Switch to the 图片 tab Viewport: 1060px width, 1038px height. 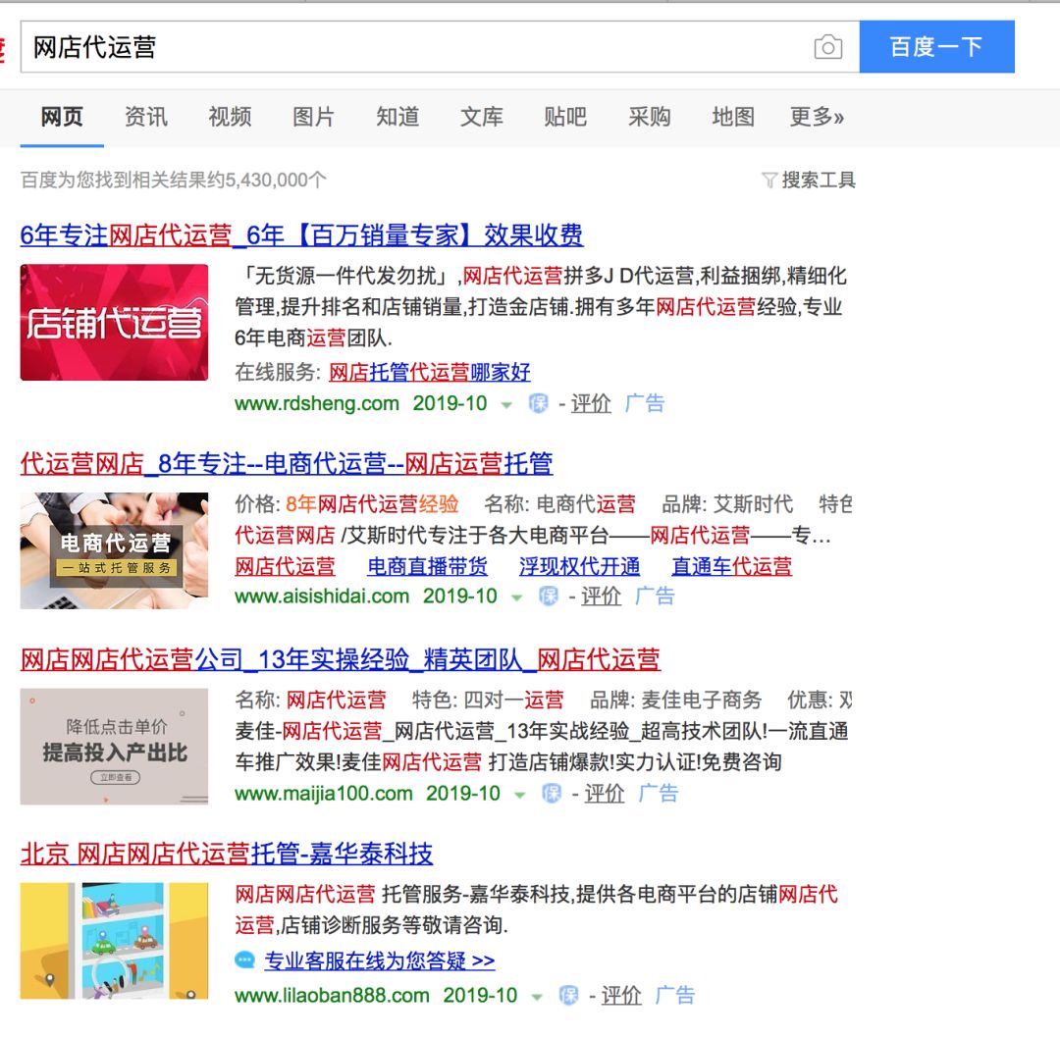pos(314,117)
